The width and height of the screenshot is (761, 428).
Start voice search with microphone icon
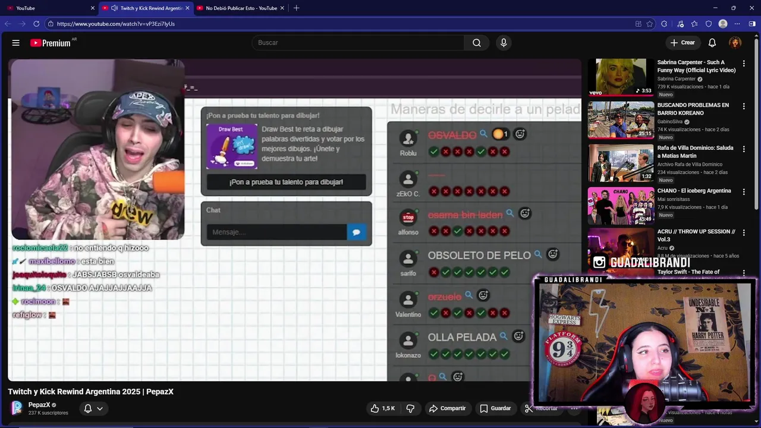coord(504,43)
